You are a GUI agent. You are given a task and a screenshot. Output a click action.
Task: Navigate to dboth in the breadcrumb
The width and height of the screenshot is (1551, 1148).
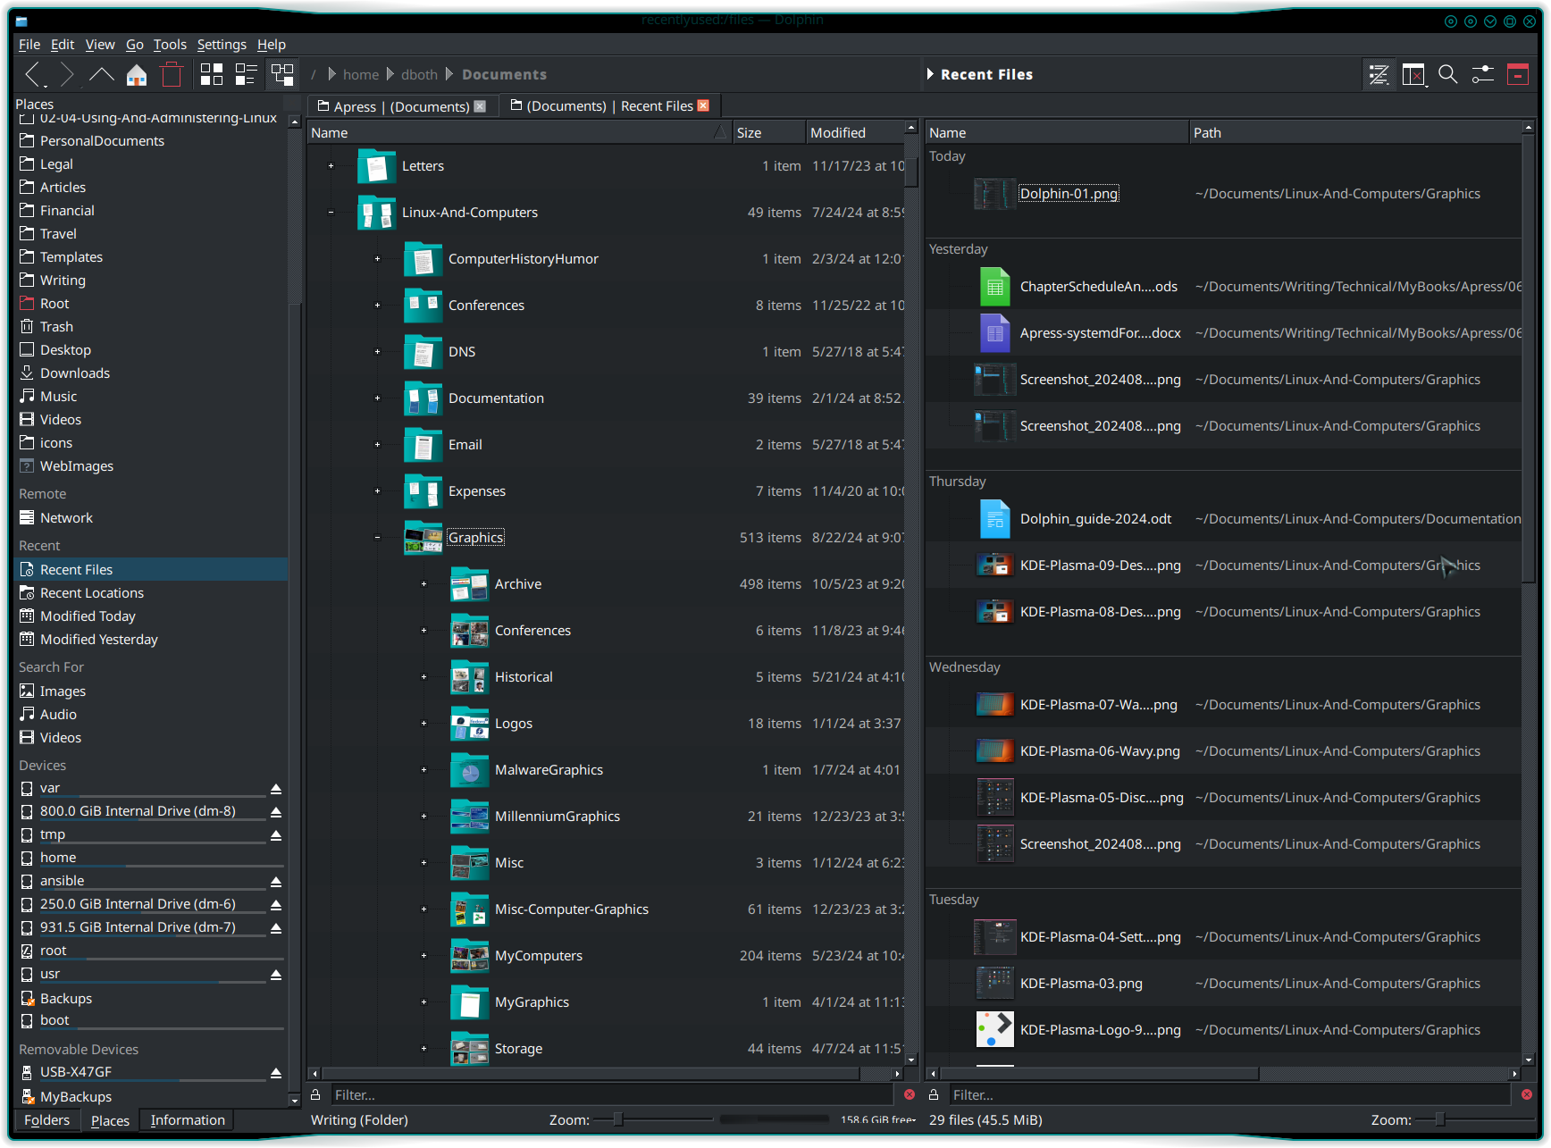click(419, 75)
